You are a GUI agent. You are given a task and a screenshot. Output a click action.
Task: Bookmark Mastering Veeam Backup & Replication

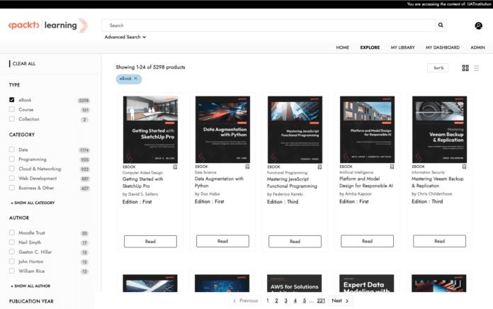tap(465, 167)
